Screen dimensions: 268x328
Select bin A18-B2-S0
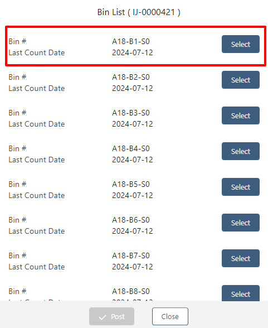tap(241, 80)
